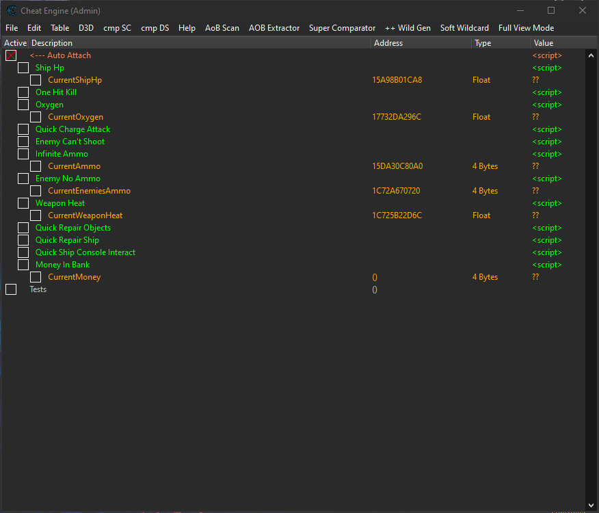Screen dimensions: 599x513
Task: Enable Quick Repair Objects checkbox
Action: pos(23,228)
